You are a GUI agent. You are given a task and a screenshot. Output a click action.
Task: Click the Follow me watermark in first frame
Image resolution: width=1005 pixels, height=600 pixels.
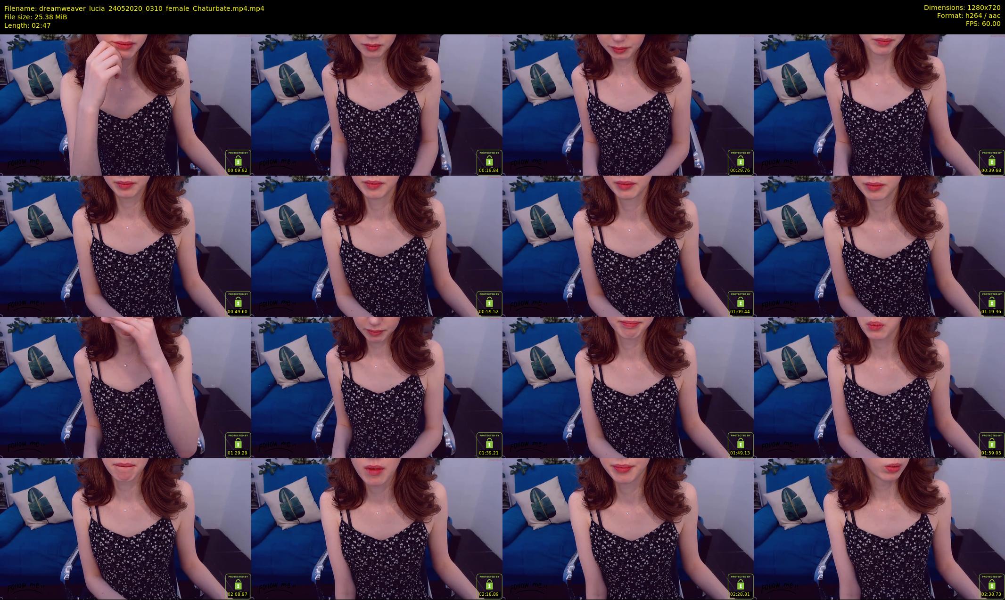tap(26, 163)
